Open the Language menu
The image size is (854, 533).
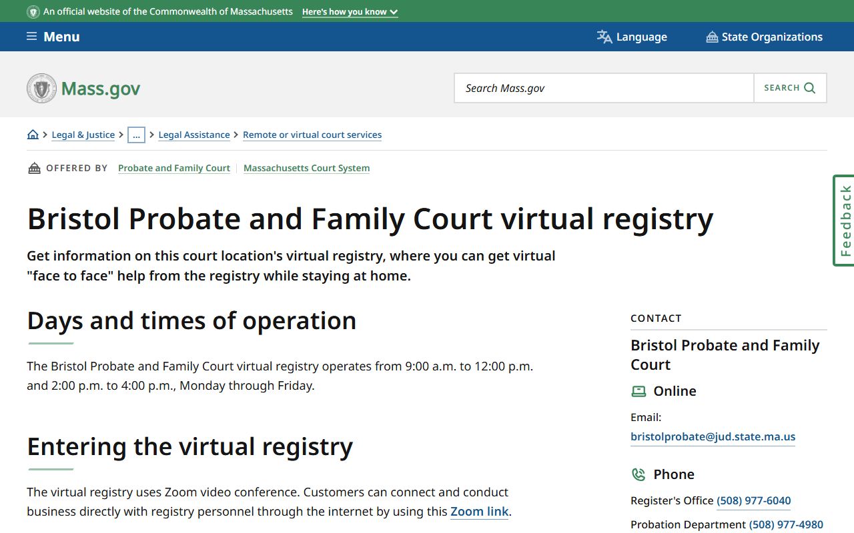[x=632, y=37]
